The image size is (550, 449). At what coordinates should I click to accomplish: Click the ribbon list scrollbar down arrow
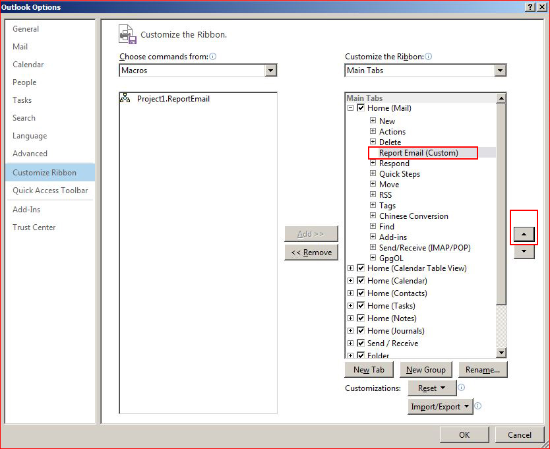pos(501,353)
